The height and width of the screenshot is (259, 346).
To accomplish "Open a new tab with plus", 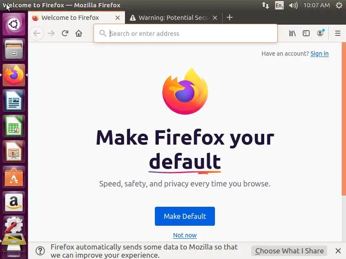I will click(230, 17).
